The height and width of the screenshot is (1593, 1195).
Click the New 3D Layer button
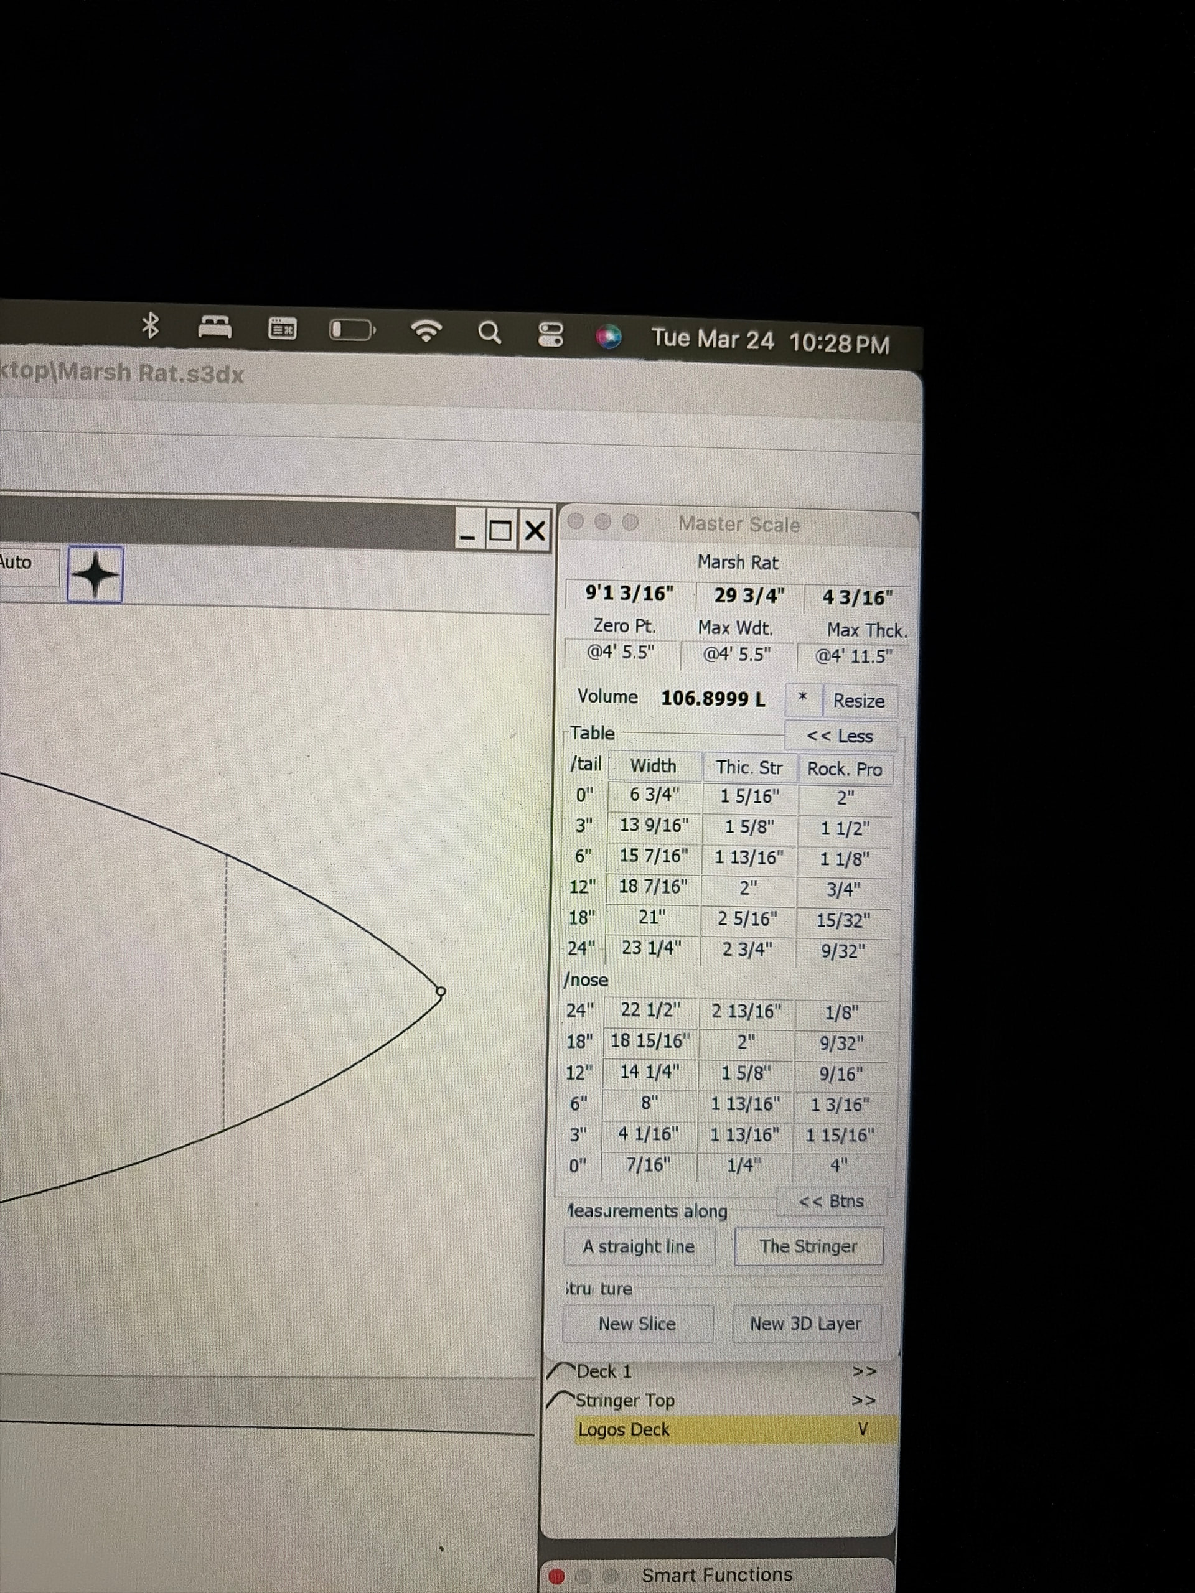(805, 1324)
